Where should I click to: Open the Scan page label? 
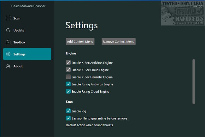point(17,18)
